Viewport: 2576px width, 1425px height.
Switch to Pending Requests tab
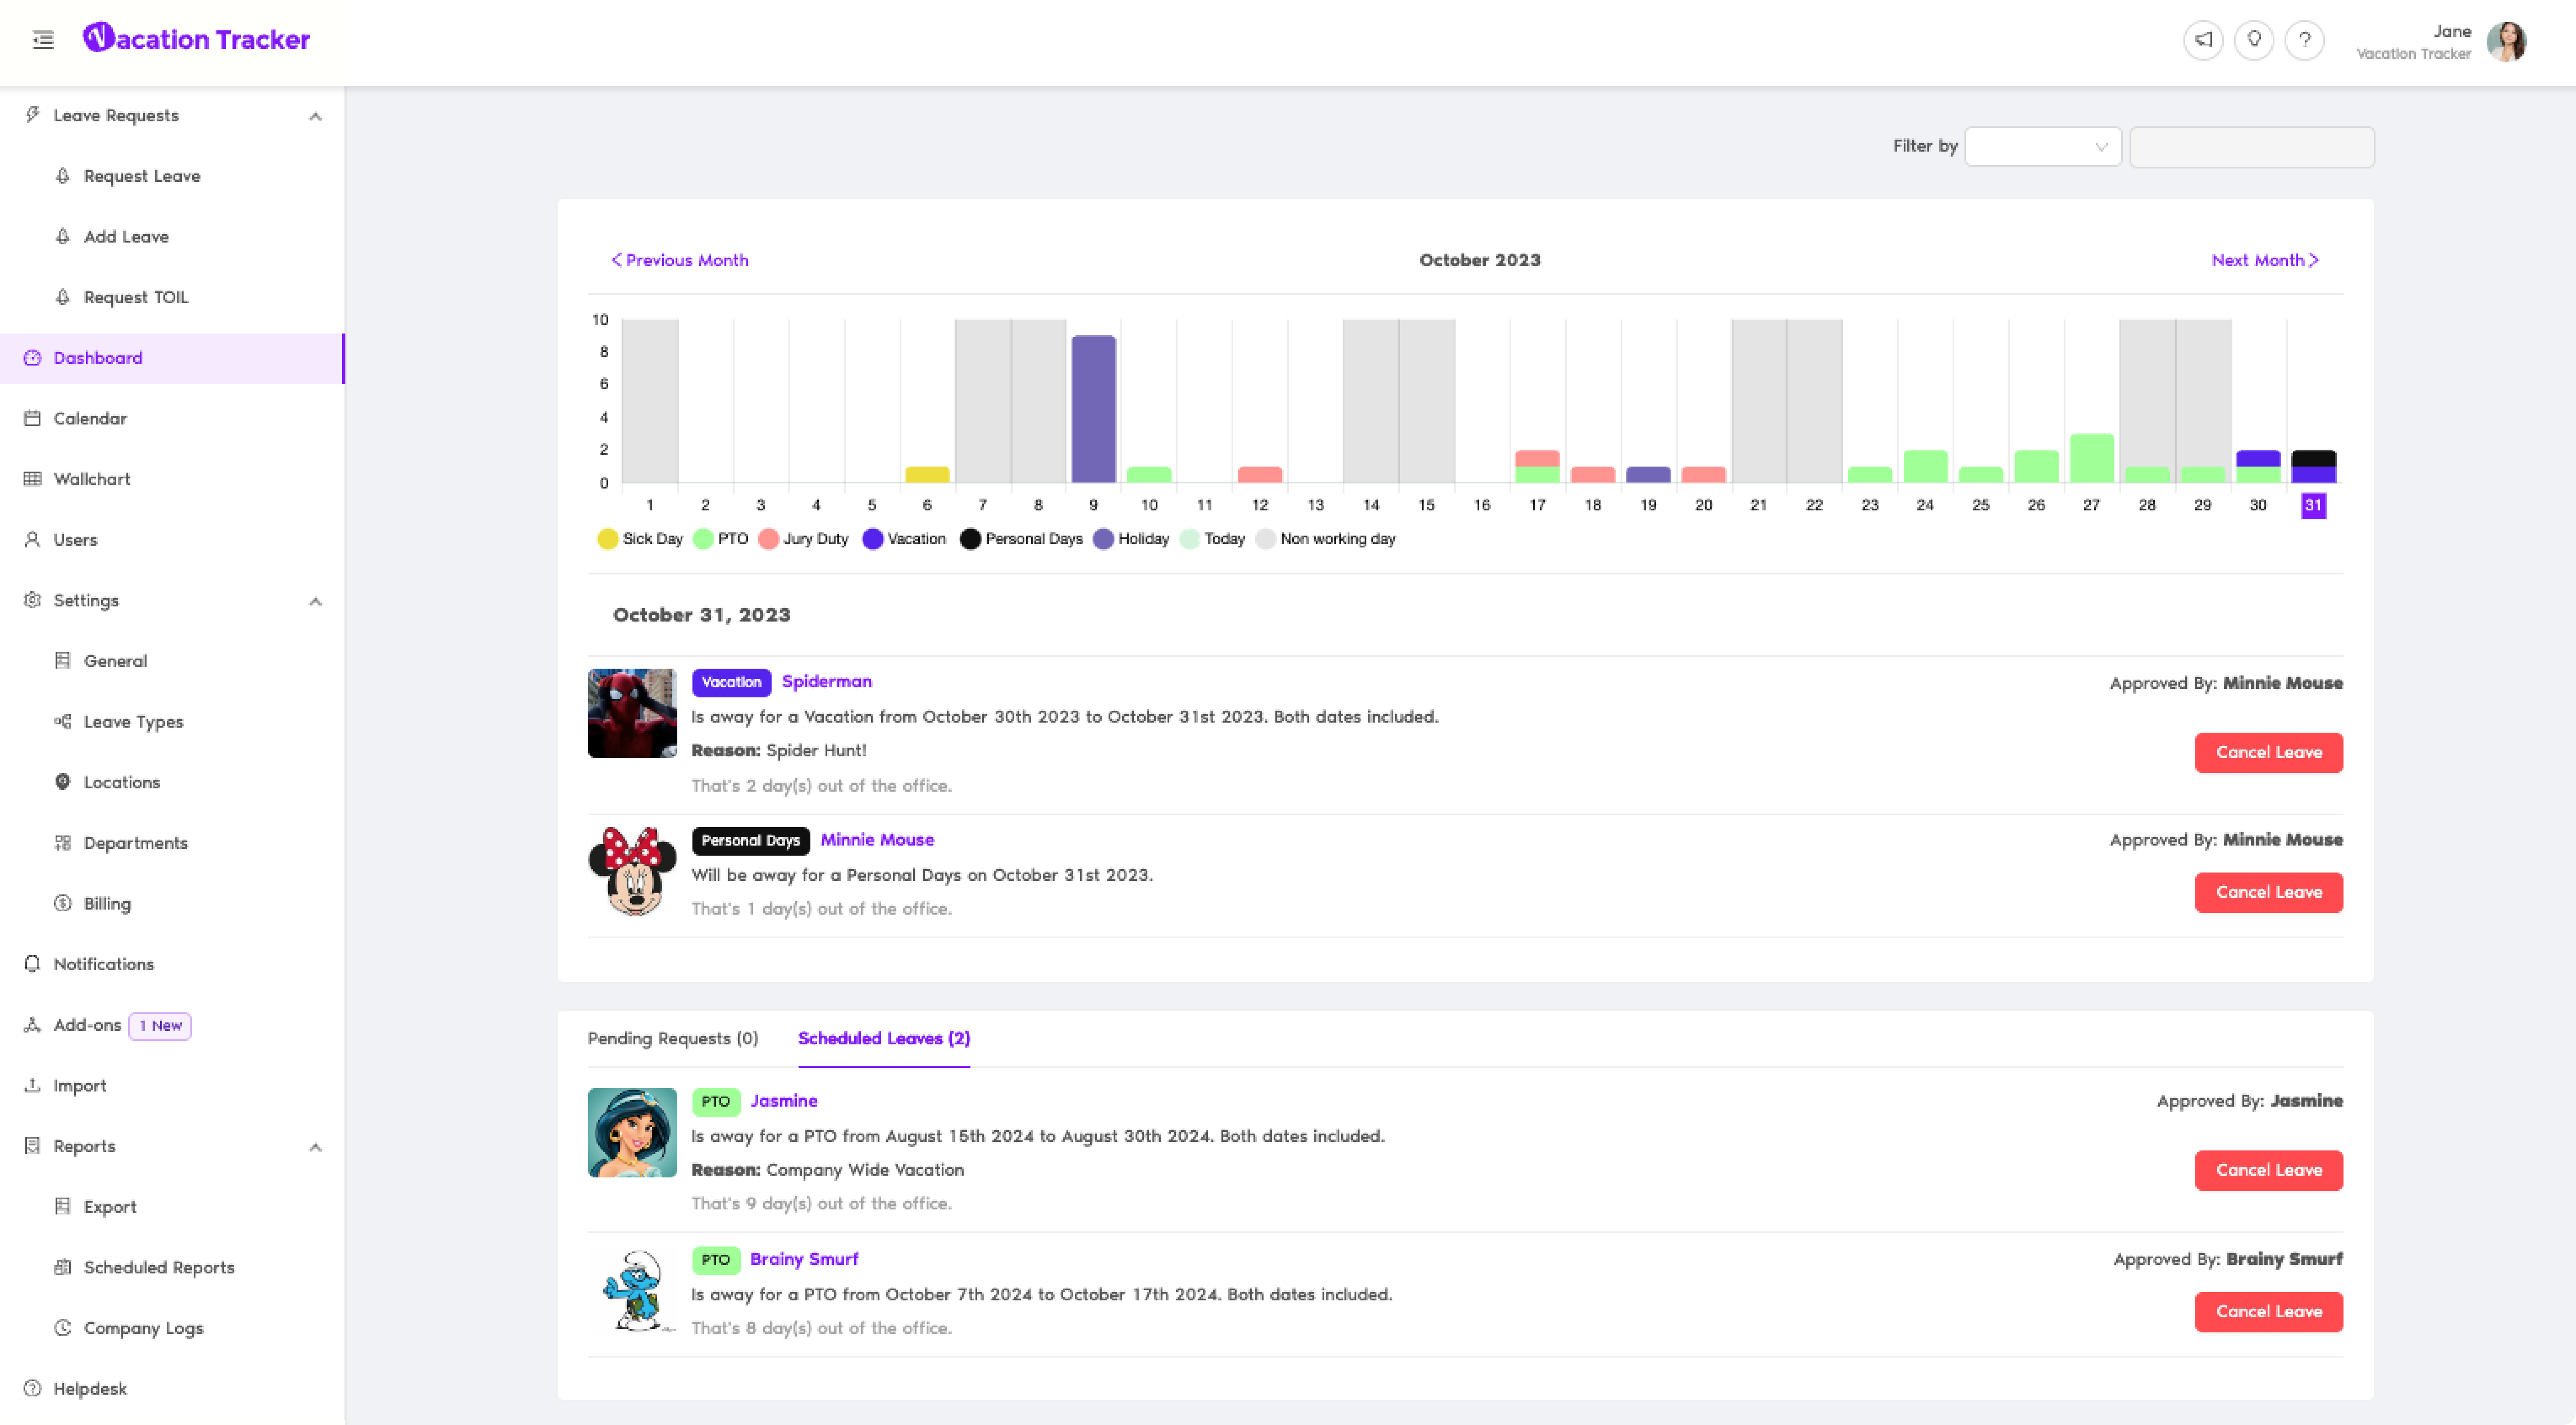tap(673, 1038)
